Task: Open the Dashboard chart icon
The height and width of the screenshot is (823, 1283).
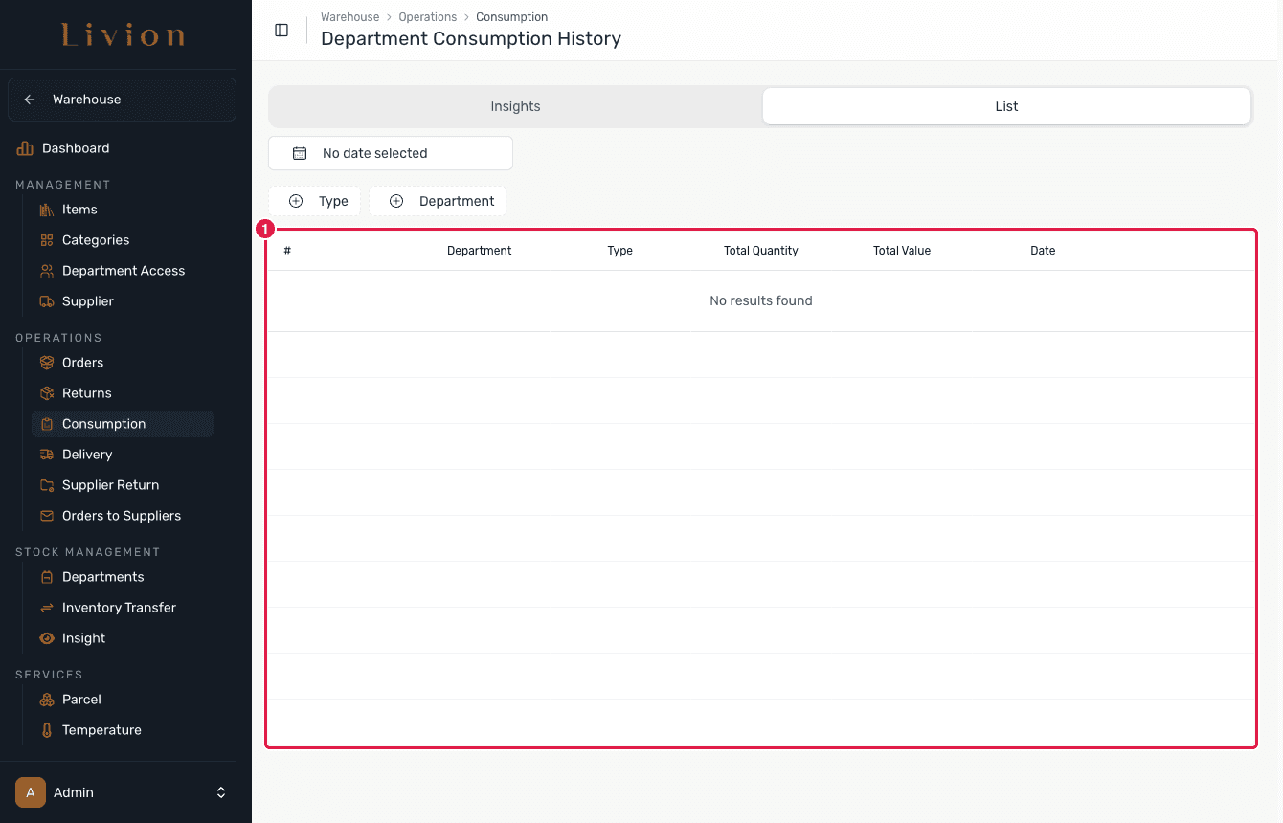Action: coord(25,148)
